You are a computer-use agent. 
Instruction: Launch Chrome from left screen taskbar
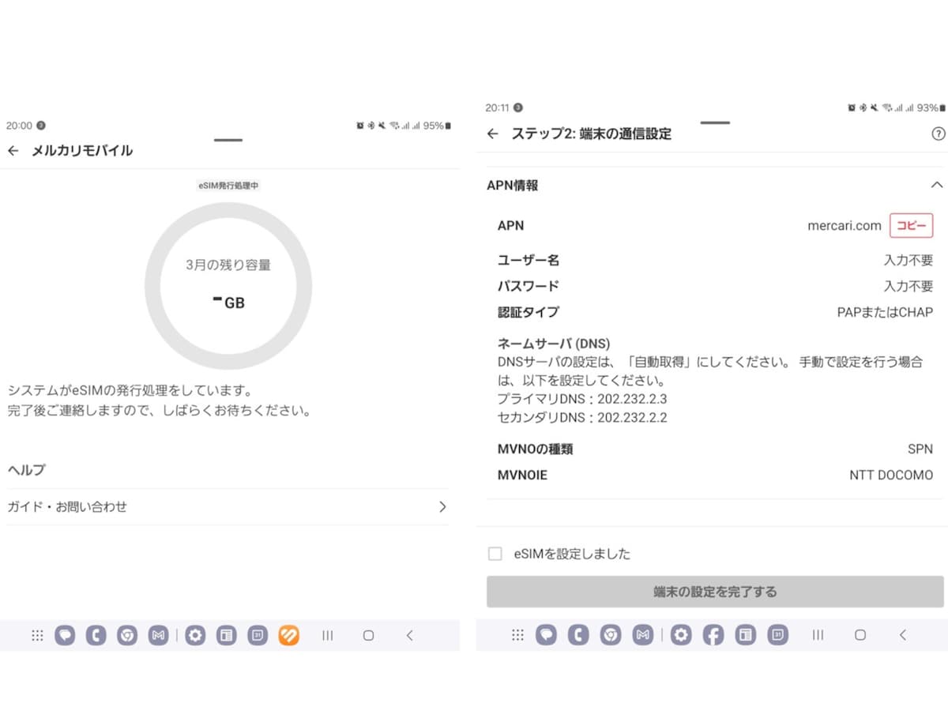[x=127, y=635]
